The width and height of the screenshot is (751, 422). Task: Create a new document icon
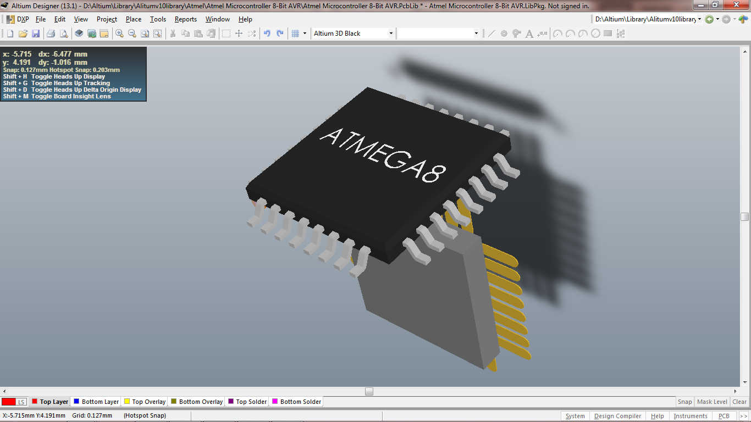pyautogui.click(x=10, y=34)
